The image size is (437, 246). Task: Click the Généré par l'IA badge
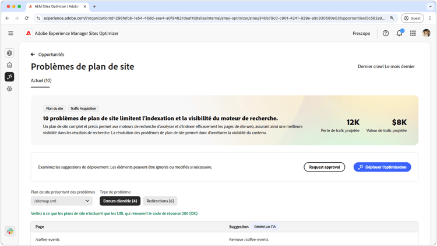(x=265, y=227)
